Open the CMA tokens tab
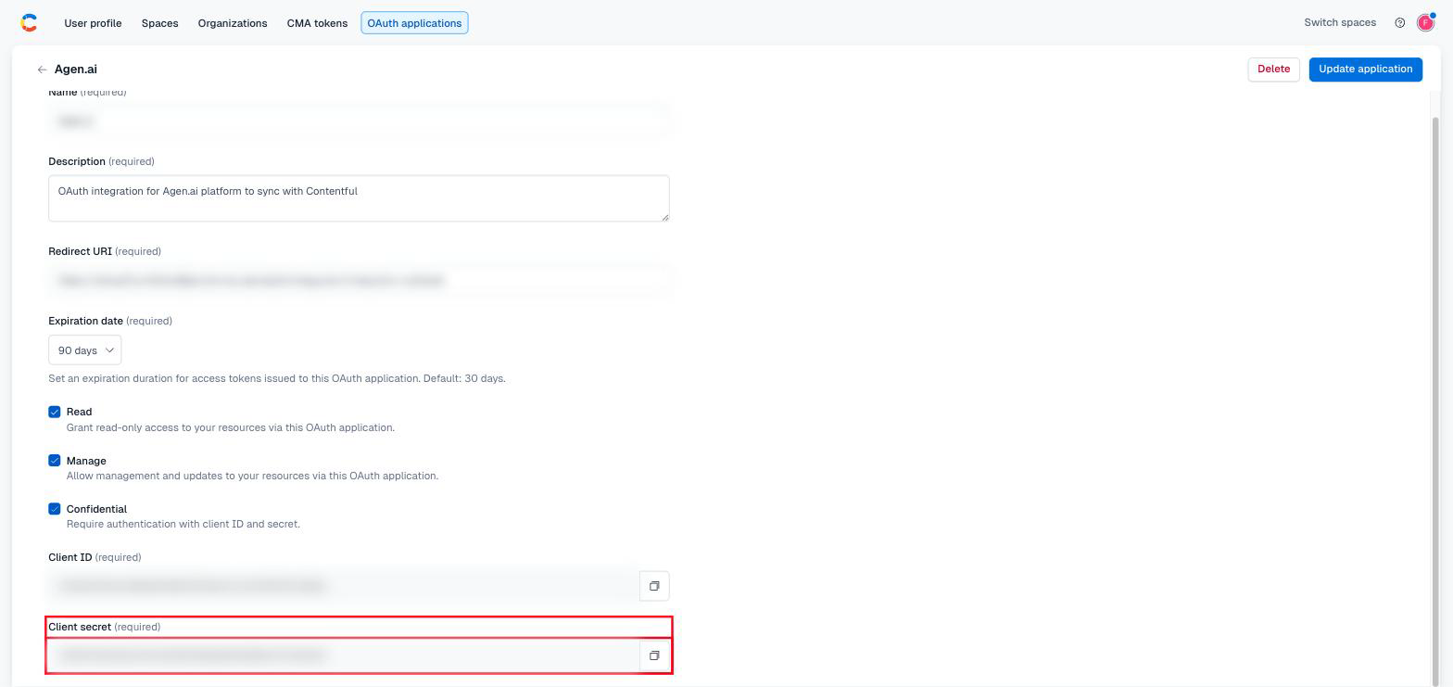The width and height of the screenshot is (1453, 687). [317, 23]
